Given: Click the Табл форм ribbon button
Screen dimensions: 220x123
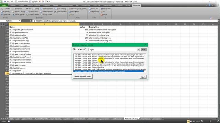Looking at the screenshot, I should pyautogui.click(x=74, y=12).
